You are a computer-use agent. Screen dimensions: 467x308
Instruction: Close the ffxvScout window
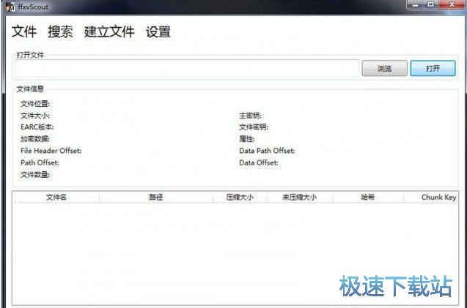click(x=452, y=5)
